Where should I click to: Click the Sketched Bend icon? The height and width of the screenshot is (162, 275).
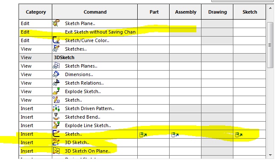point(56,117)
